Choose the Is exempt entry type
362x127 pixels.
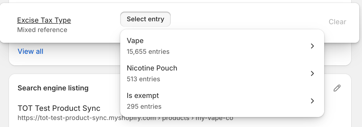coord(143,96)
